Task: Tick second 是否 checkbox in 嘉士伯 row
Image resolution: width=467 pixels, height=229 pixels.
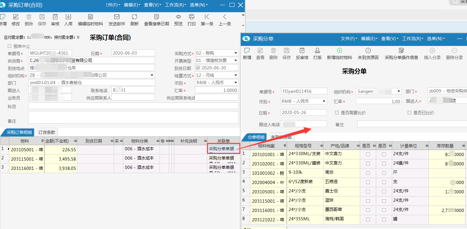Action: [384, 192]
